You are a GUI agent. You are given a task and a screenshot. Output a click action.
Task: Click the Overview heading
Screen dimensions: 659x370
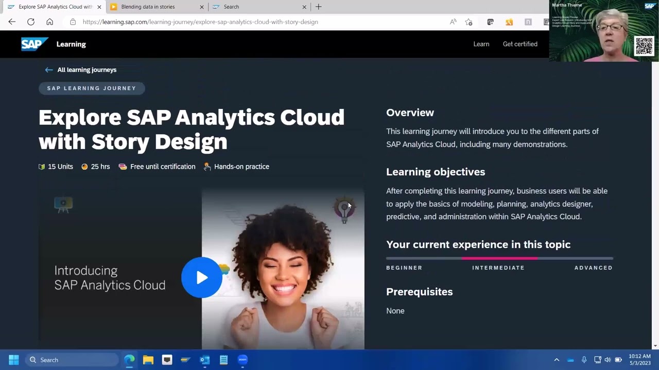(410, 113)
